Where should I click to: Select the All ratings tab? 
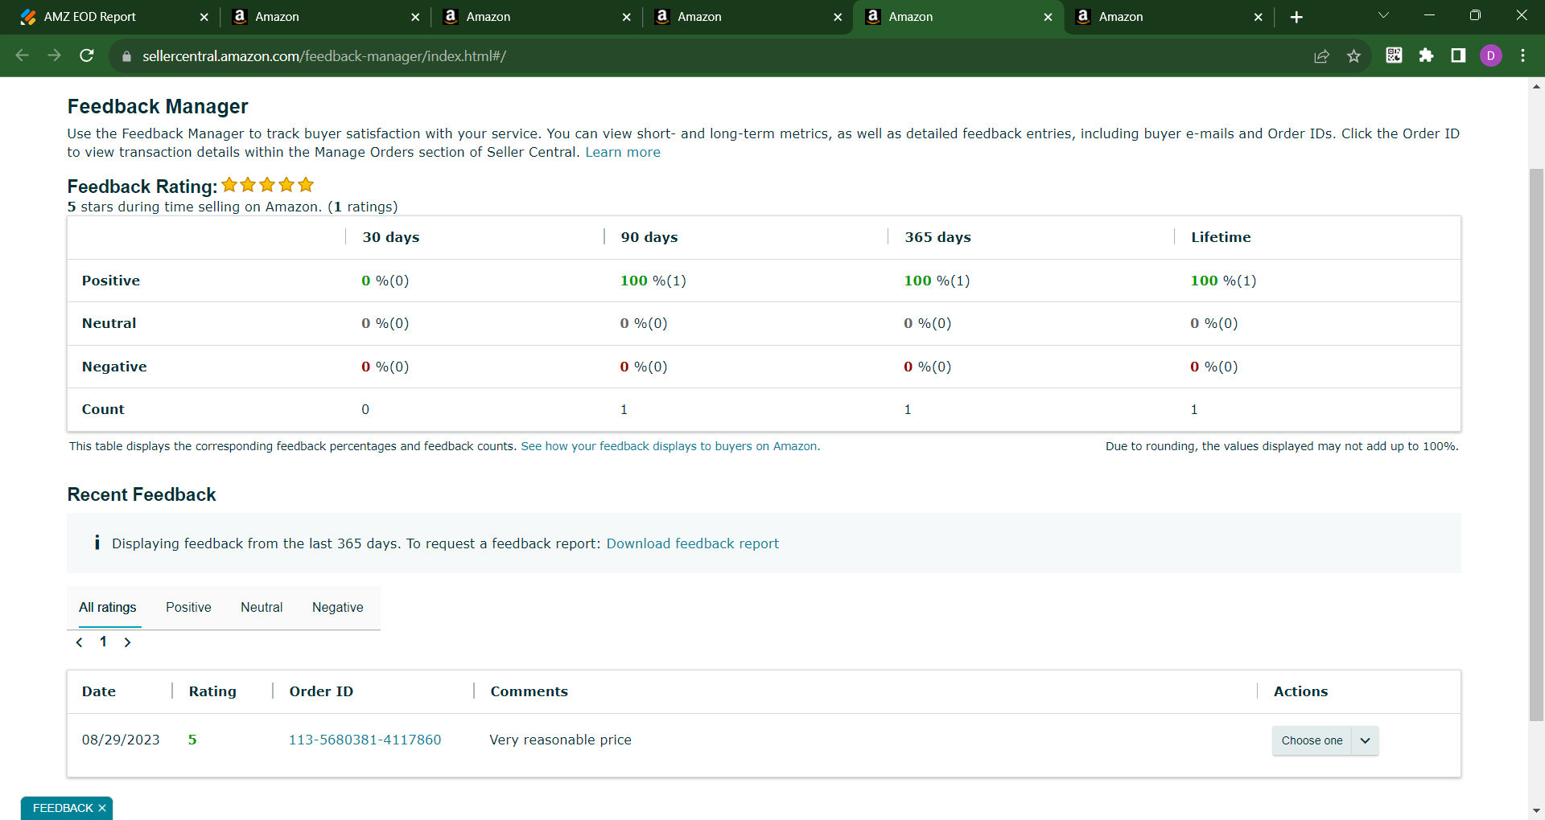[108, 608]
